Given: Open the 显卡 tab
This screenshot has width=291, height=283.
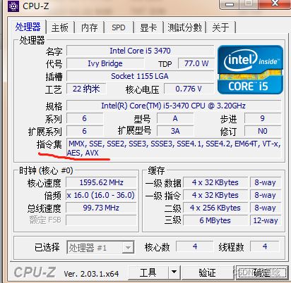Looking at the screenshot, I should pos(148,27).
